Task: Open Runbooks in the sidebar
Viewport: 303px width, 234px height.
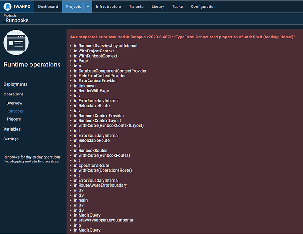Action: click(x=15, y=111)
